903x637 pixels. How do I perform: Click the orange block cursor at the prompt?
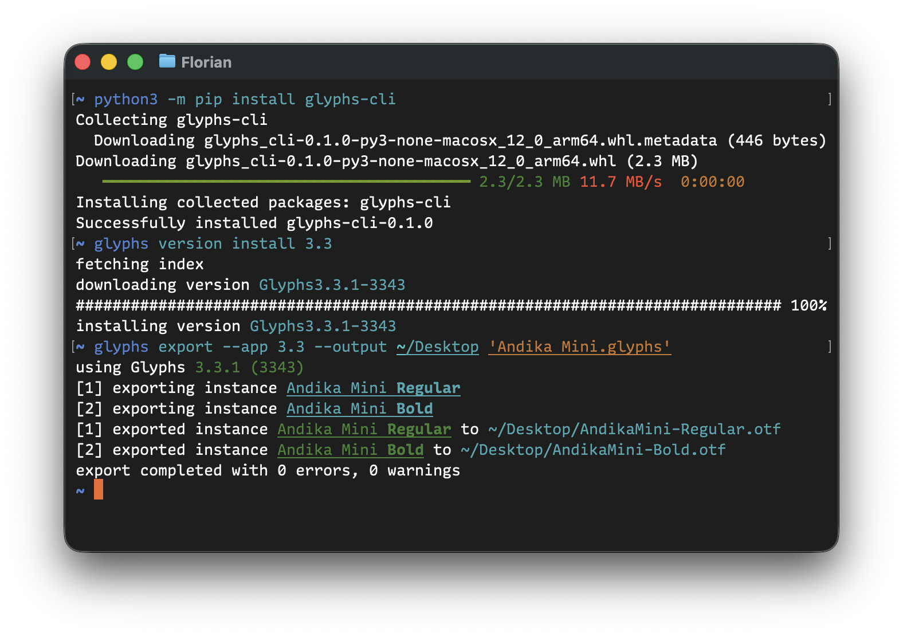coord(99,490)
